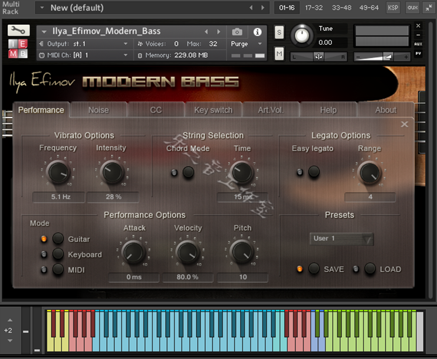Shift keyboard octave down arrow

click(10, 341)
